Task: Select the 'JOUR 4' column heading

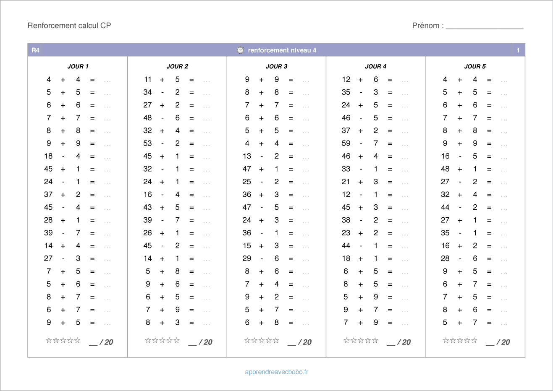Action: pos(376,66)
